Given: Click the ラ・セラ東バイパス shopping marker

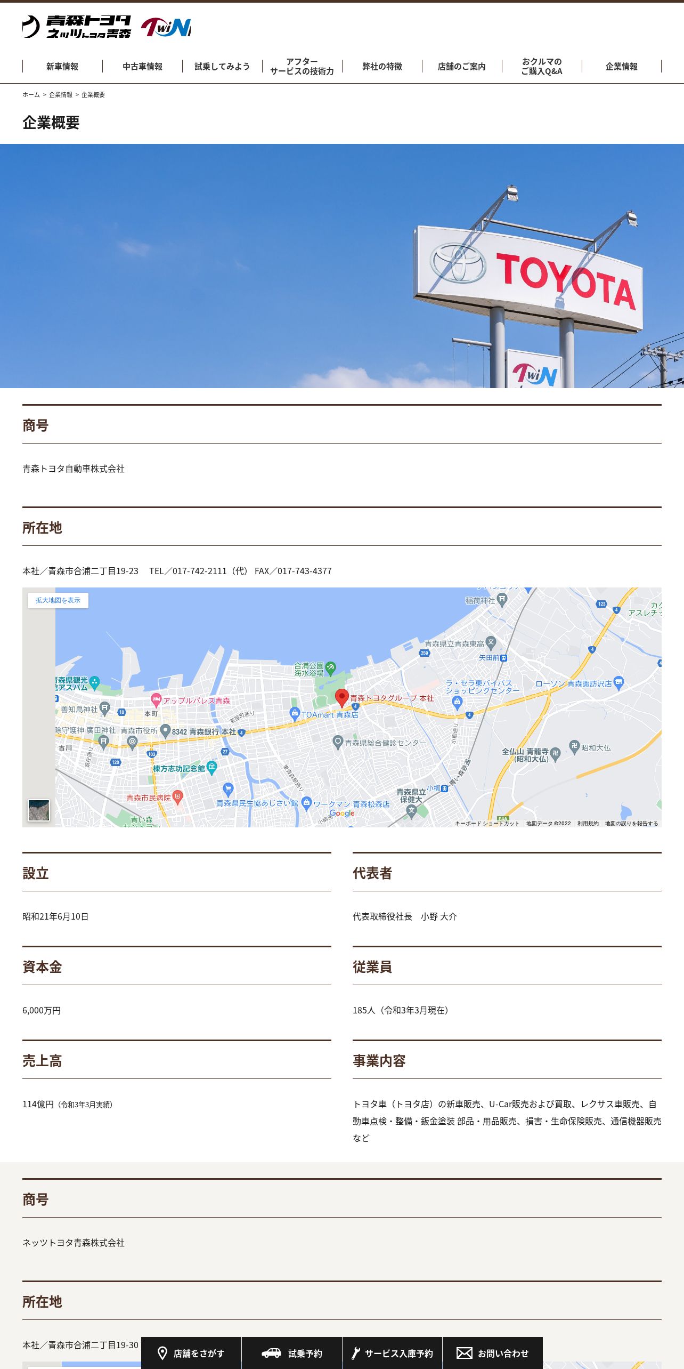Looking at the screenshot, I should point(457,702).
